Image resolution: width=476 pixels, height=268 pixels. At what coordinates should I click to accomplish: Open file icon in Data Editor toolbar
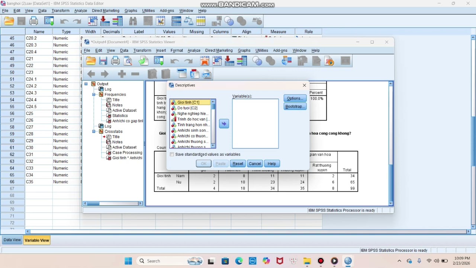click(x=9, y=21)
